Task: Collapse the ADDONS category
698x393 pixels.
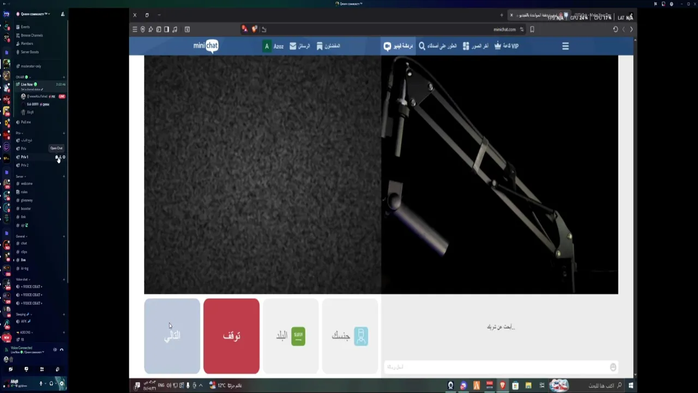Action: pos(23,332)
